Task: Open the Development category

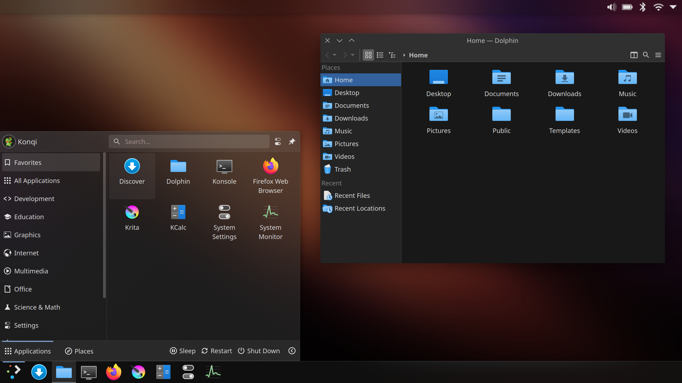Action: tap(51, 199)
